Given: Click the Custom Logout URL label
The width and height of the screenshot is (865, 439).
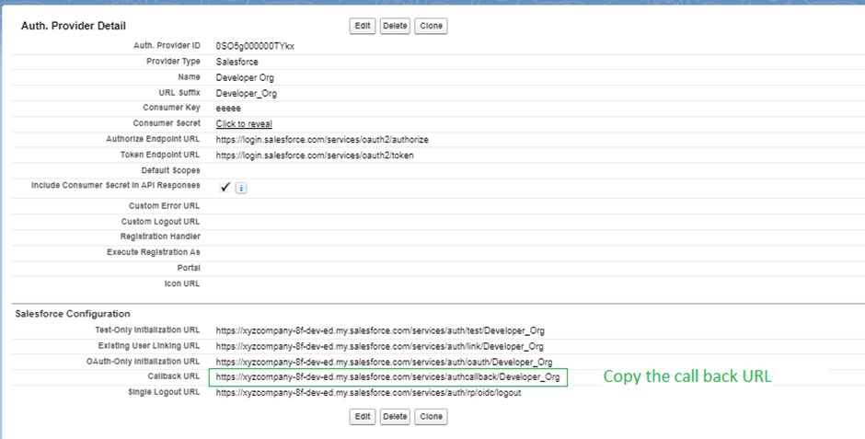Looking at the screenshot, I should pyautogui.click(x=160, y=222).
